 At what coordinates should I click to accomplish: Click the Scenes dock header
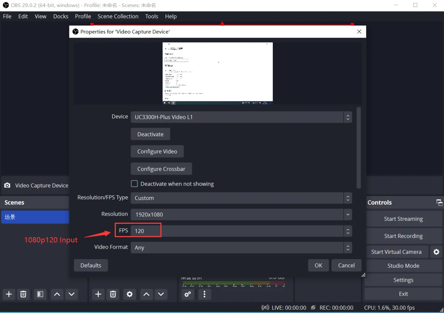coord(35,203)
